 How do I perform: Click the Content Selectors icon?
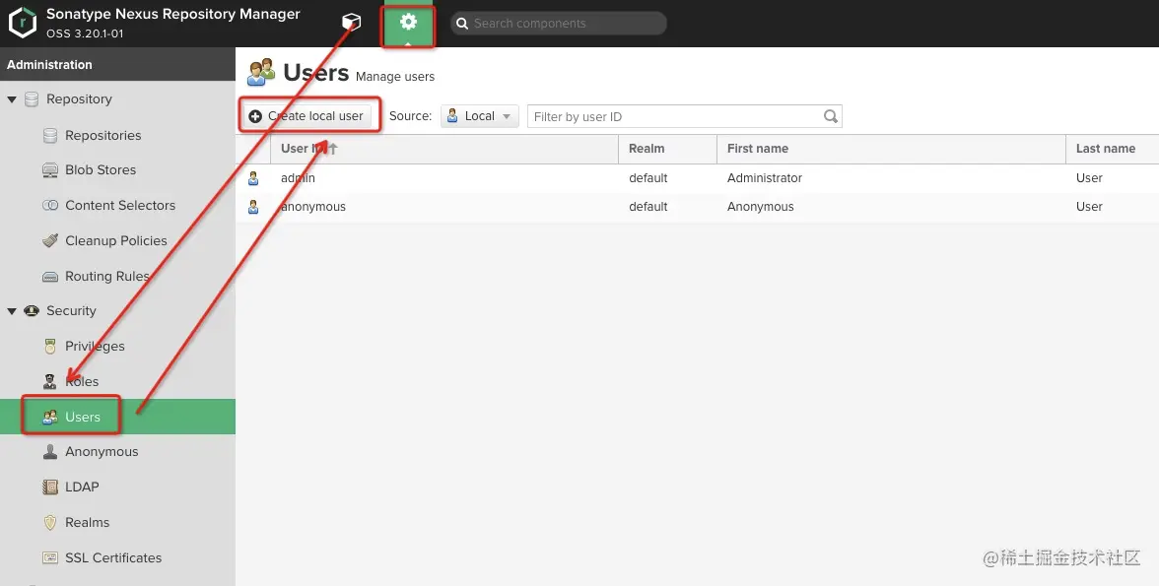[x=50, y=206]
